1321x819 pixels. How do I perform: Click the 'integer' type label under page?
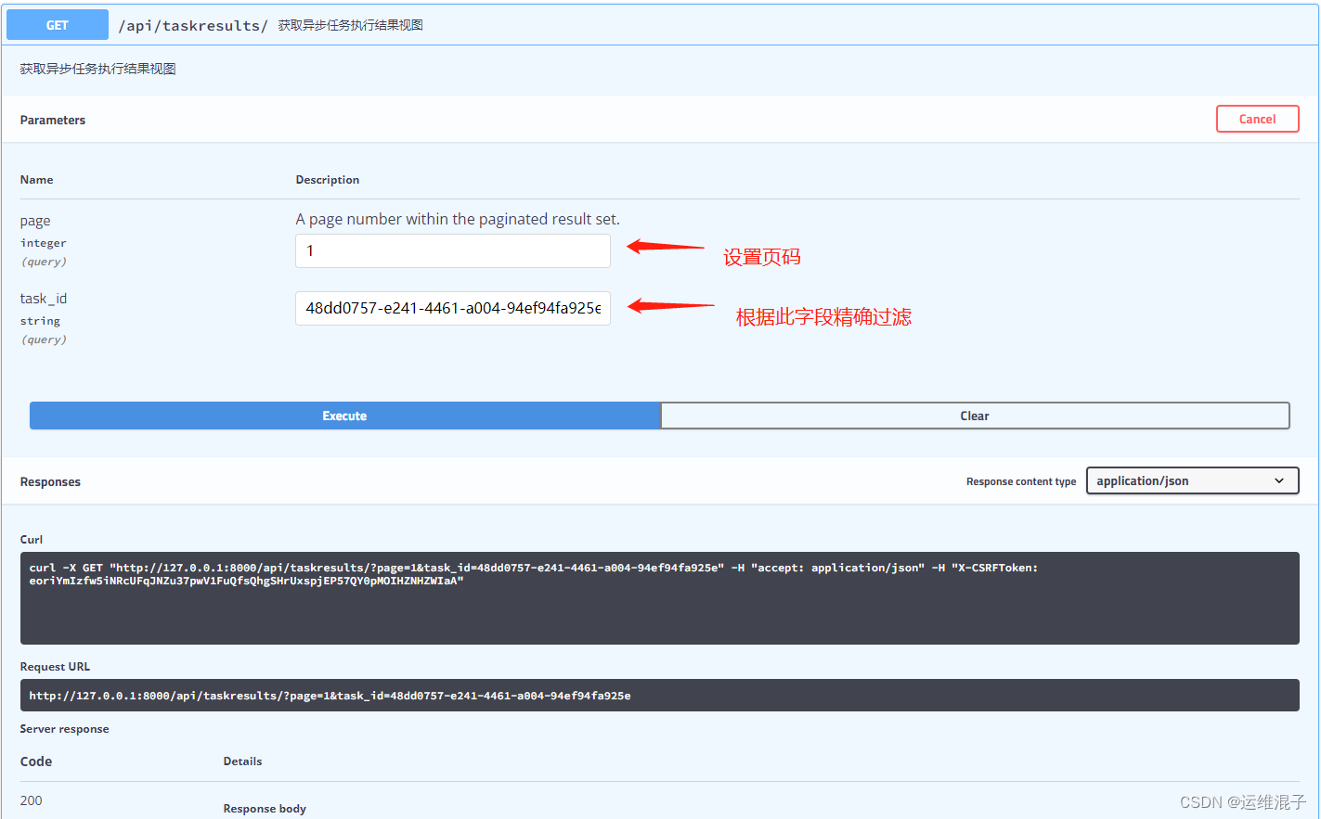[x=43, y=243]
